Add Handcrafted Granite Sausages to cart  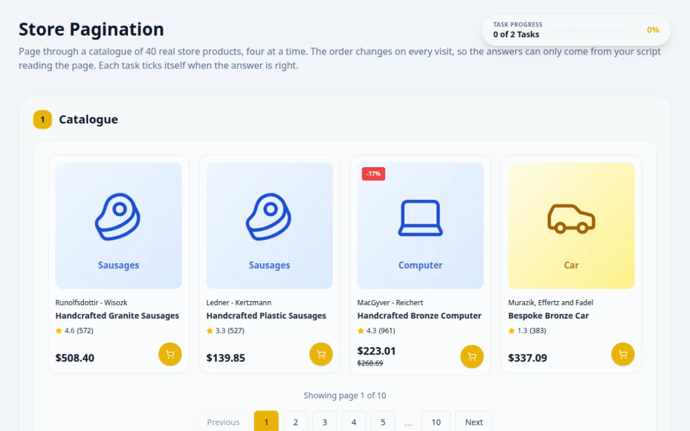point(170,354)
